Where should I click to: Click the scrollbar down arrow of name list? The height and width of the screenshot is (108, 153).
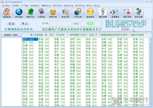(150, 105)
